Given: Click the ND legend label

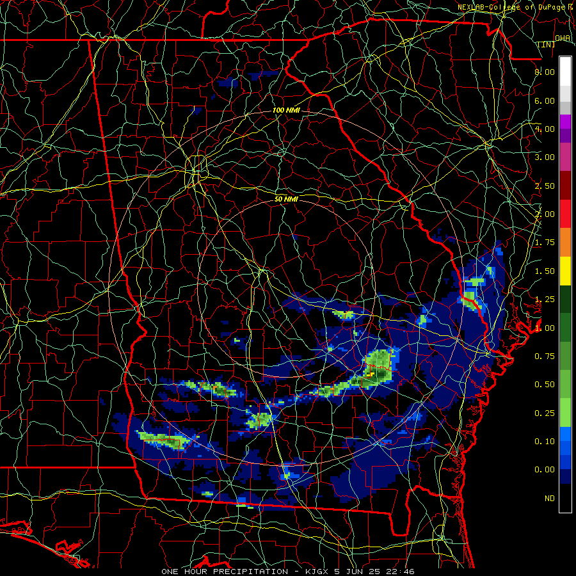Looking at the screenshot, I should coord(550,498).
